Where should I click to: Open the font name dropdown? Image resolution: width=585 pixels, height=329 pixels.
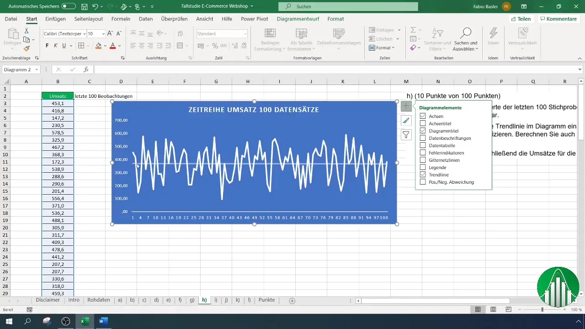[x=84, y=34]
